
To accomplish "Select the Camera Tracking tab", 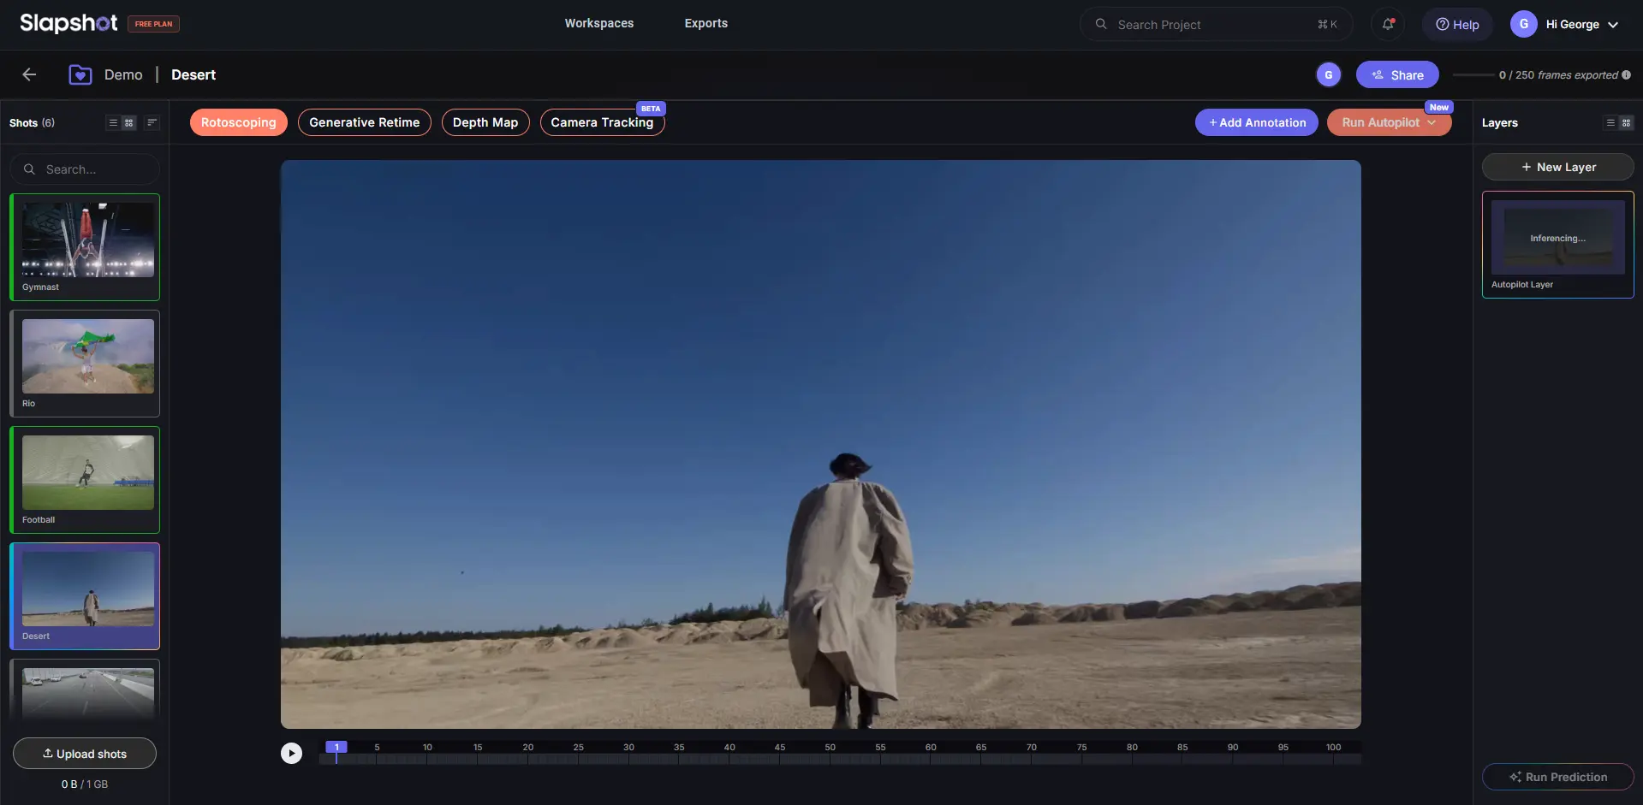I will click(601, 122).
